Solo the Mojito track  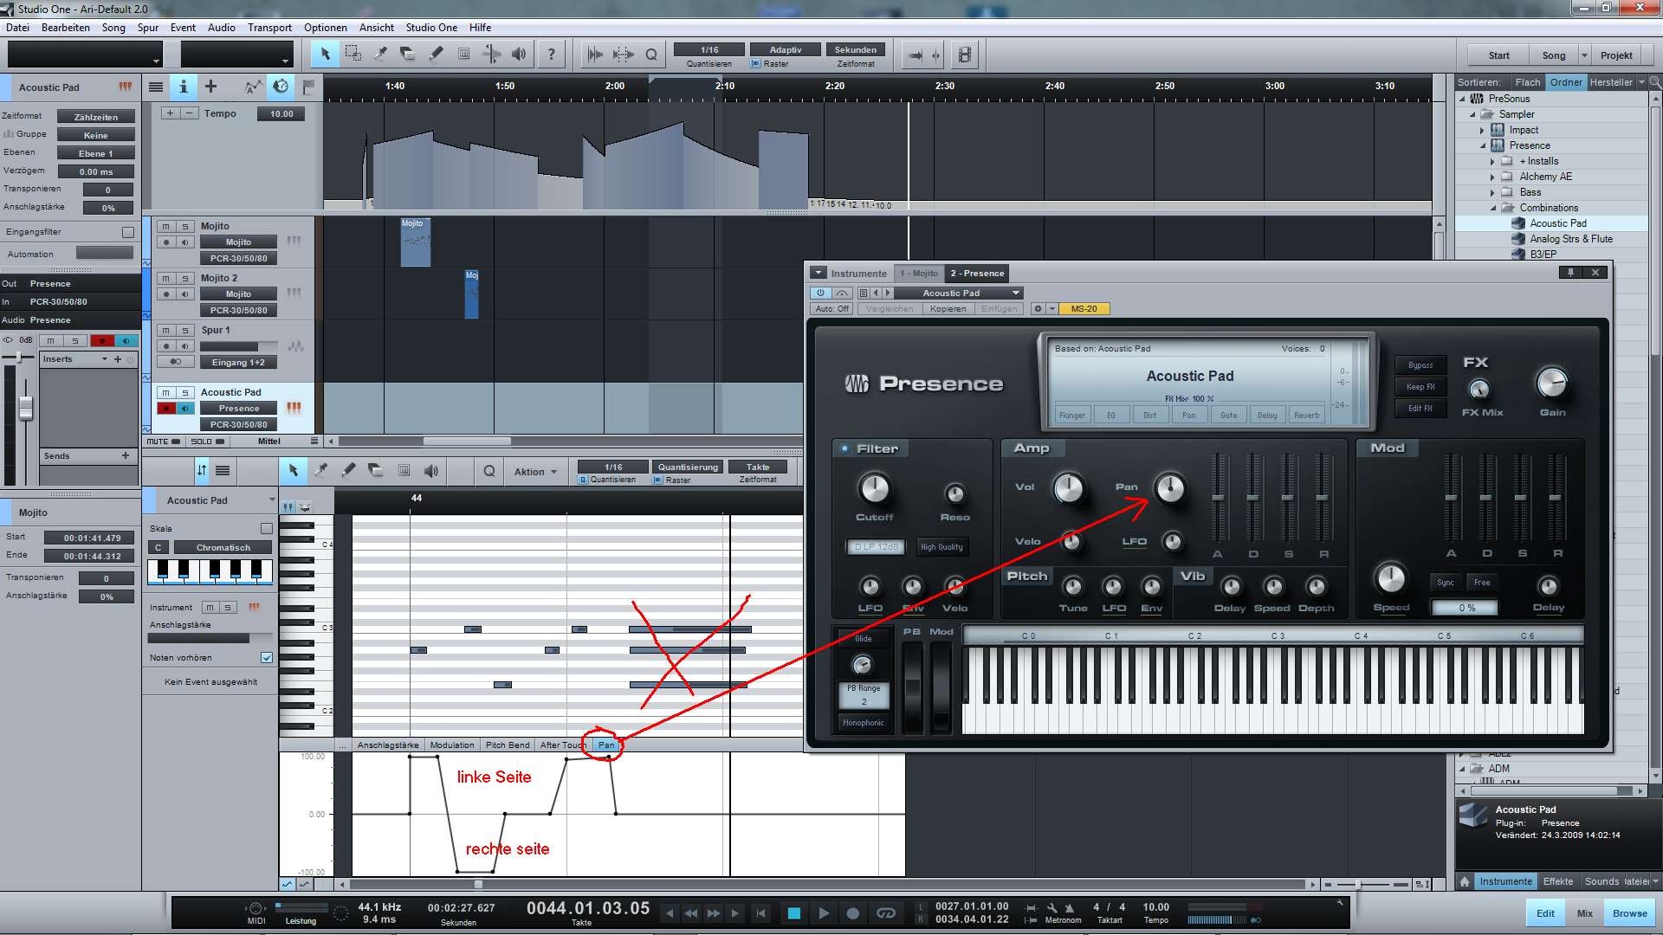click(185, 227)
